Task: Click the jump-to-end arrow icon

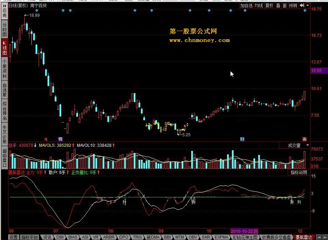Action: point(302,6)
